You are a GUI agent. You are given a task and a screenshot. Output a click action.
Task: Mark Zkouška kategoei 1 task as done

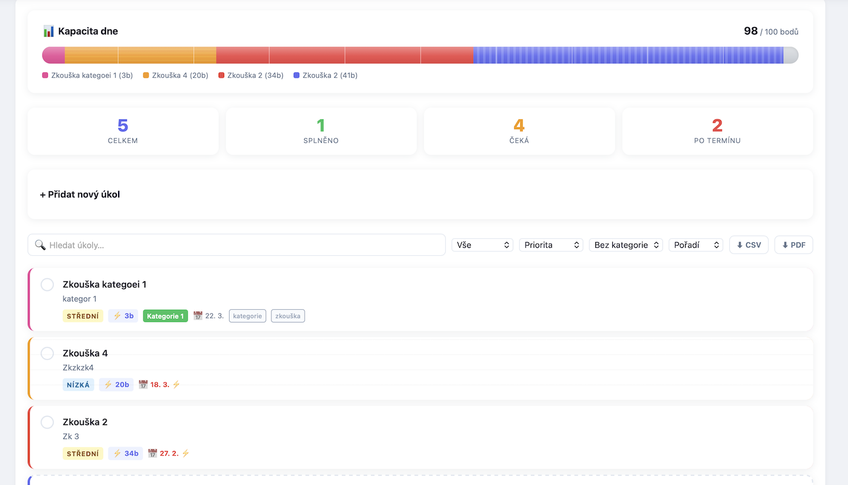[47, 284]
